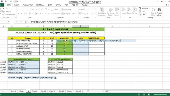
Task: Open the INSERT ribbon tab
Action: 17,5
